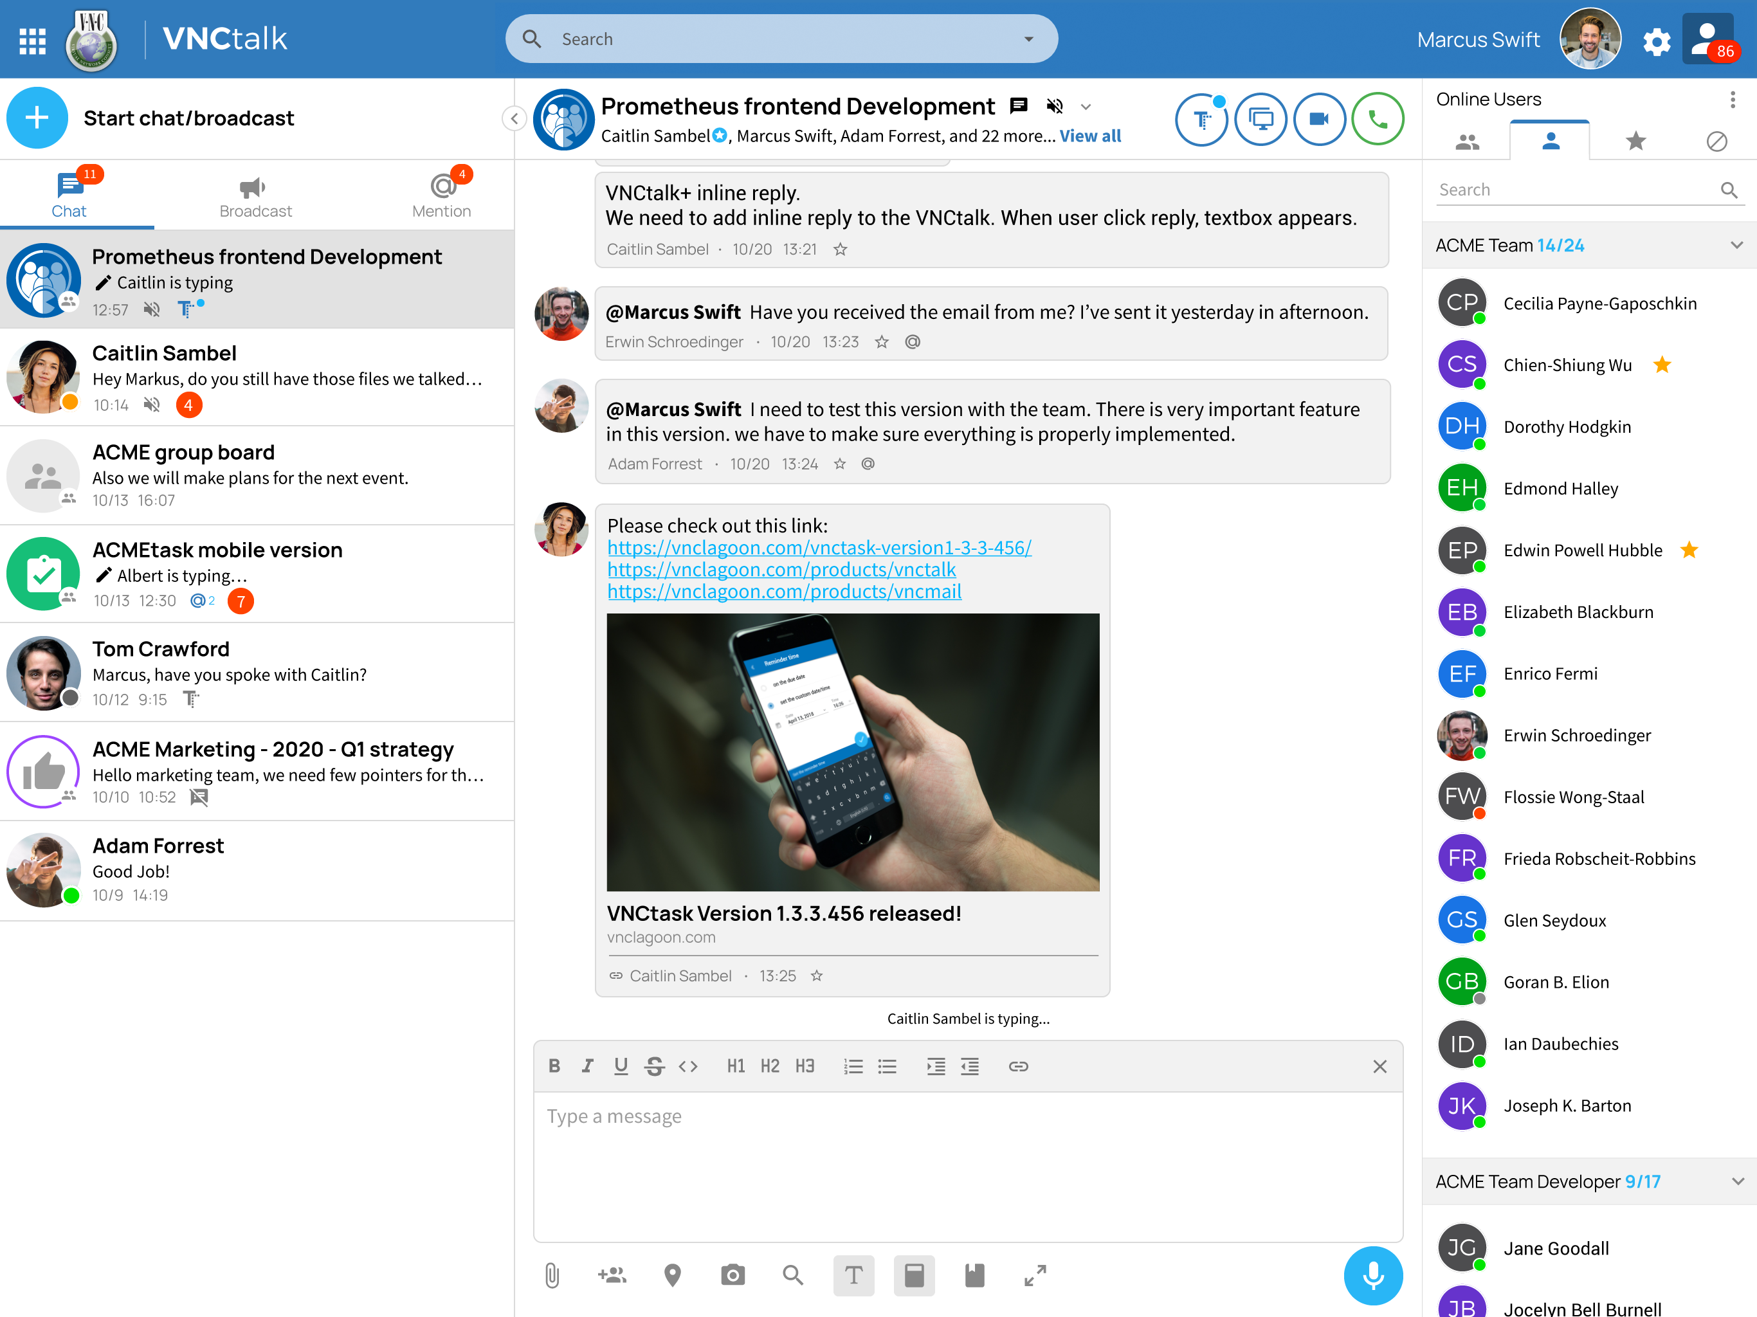
Task: Click View all participants link
Action: (1090, 136)
